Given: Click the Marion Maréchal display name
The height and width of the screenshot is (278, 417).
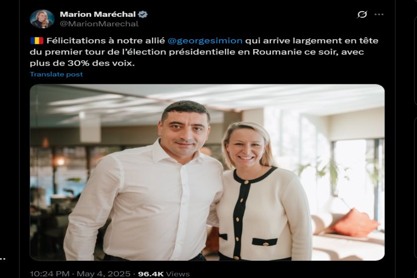Looking at the screenshot, I should click(98, 14).
